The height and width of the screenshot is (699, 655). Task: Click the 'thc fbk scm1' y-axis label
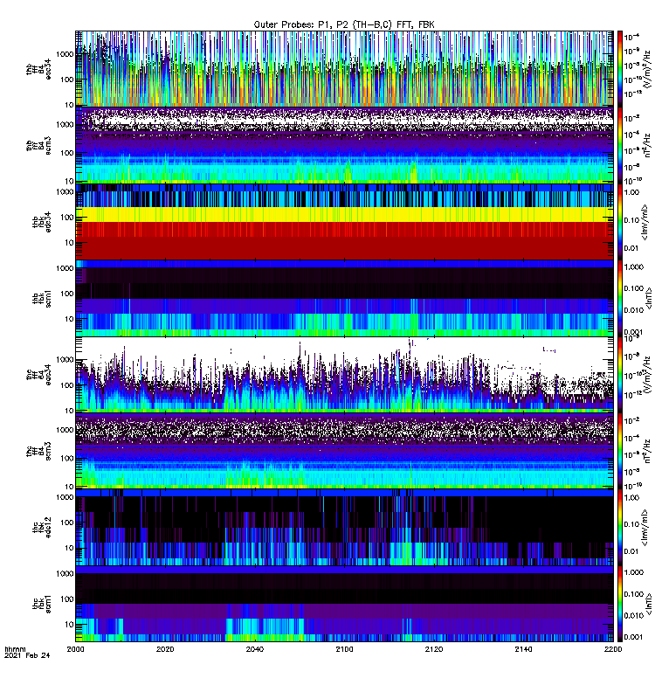(x=41, y=604)
